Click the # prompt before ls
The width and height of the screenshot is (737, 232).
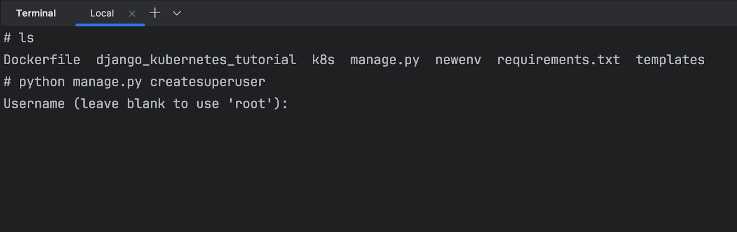pos(7,38)
